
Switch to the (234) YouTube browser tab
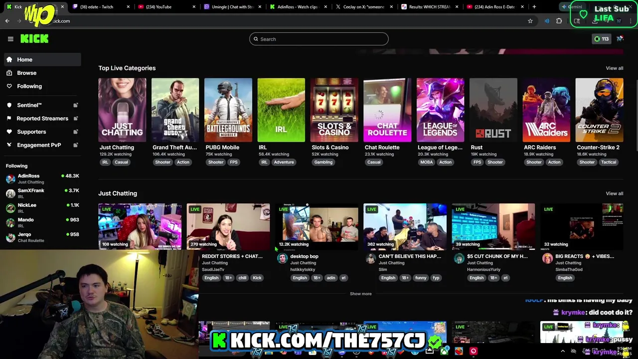pyautogui.click(x=165, y=7)
